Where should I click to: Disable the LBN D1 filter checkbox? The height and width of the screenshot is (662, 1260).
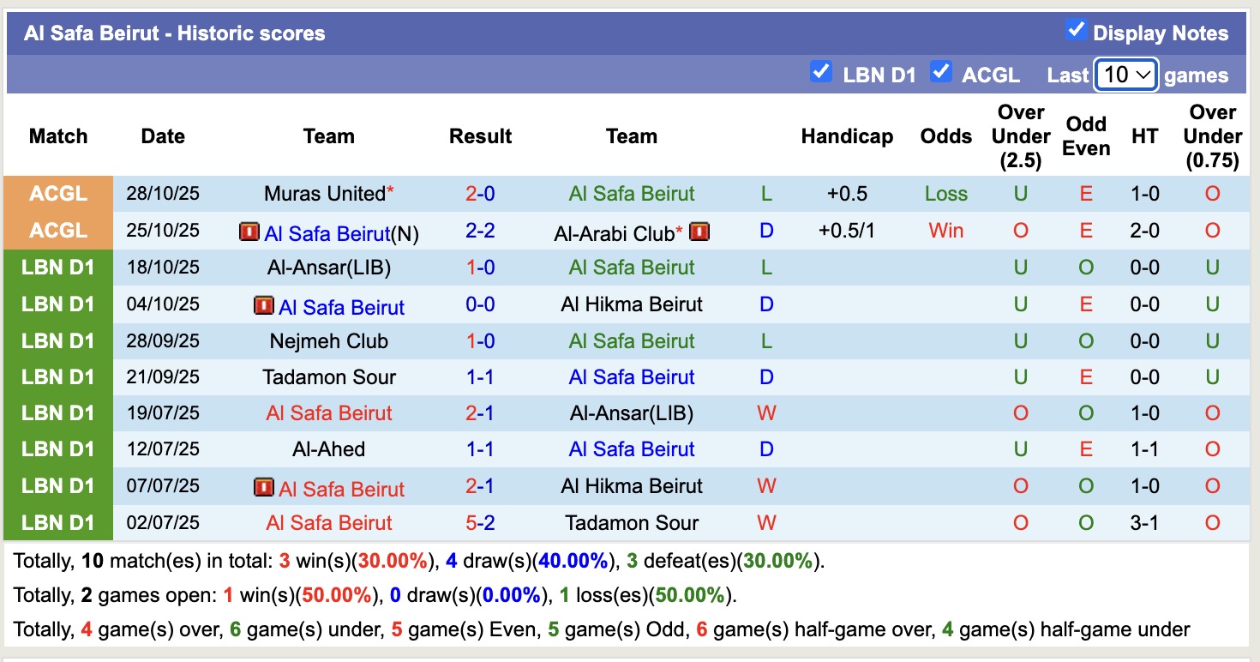822,73
